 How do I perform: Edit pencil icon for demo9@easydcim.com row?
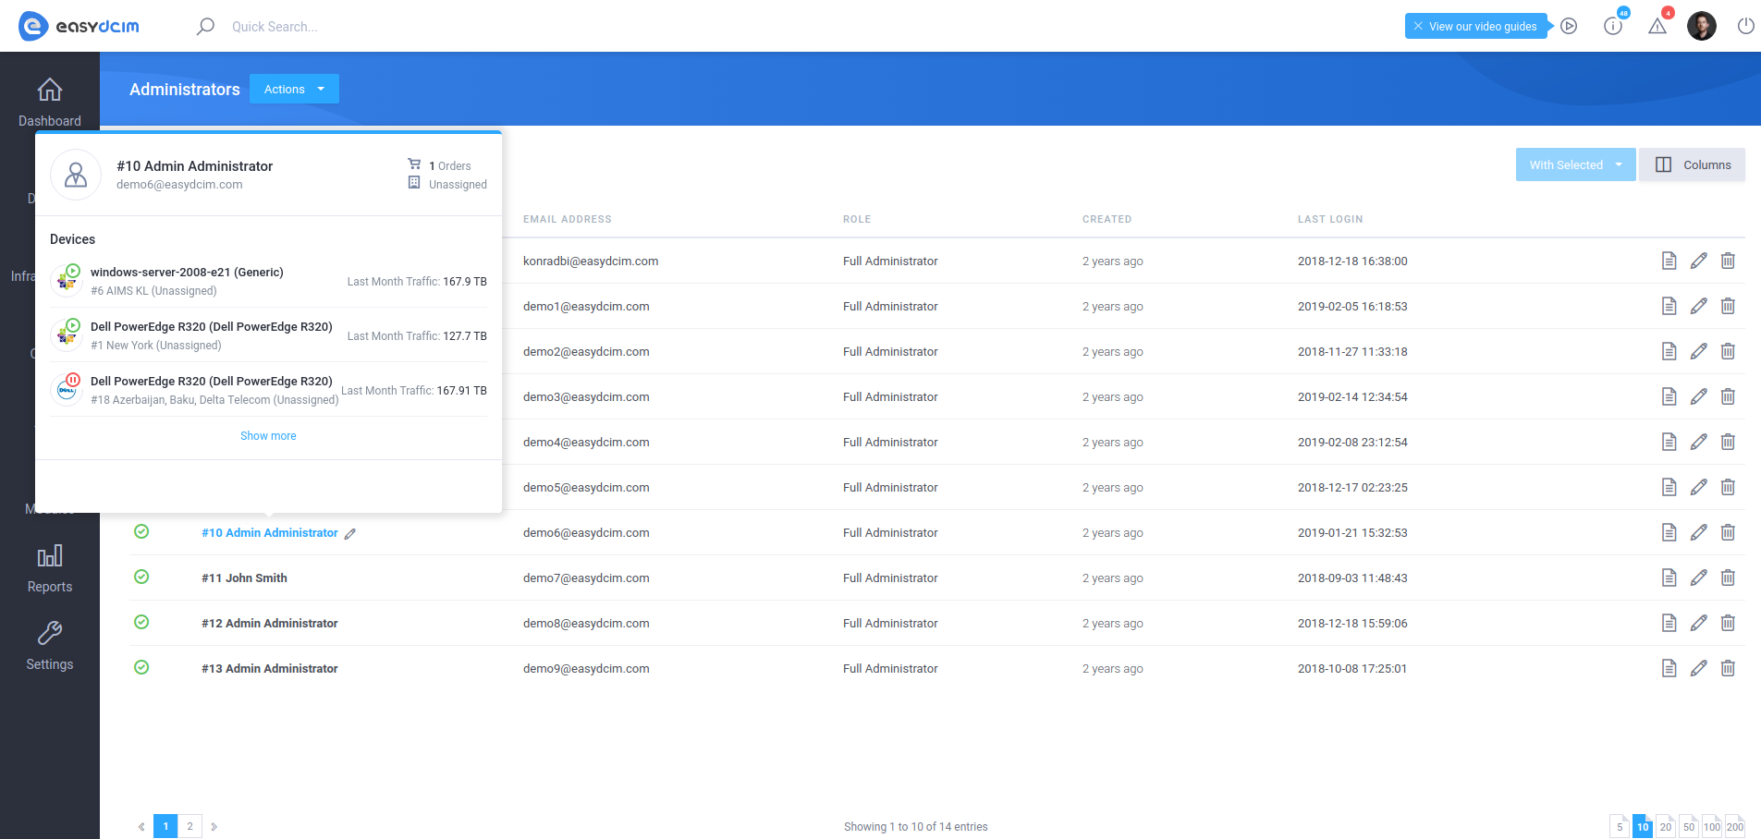coord(1698,668)
